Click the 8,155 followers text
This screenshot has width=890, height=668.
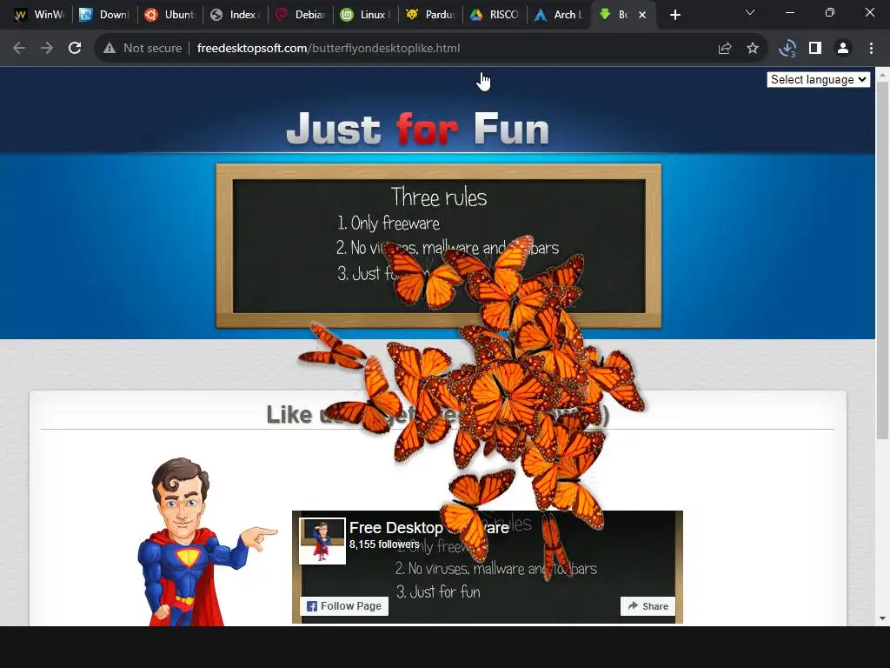[384, 544]
